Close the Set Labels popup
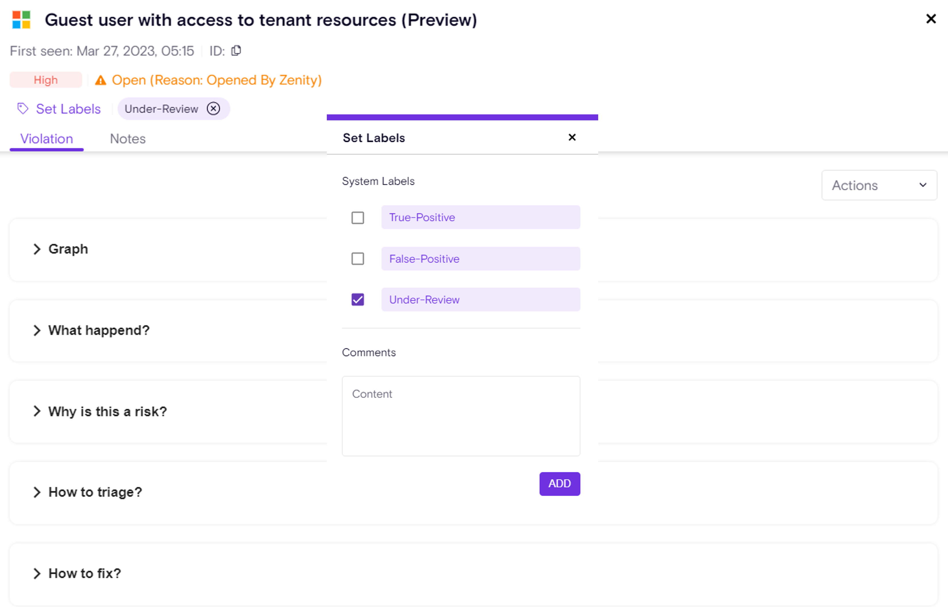This screenshot has height=607, width=948. tap(572, 137)
